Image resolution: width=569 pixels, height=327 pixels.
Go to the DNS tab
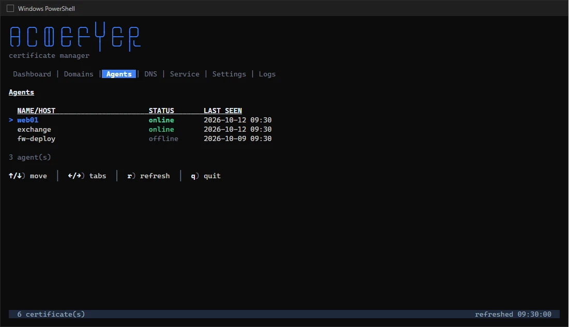click(x=150, y=74)
